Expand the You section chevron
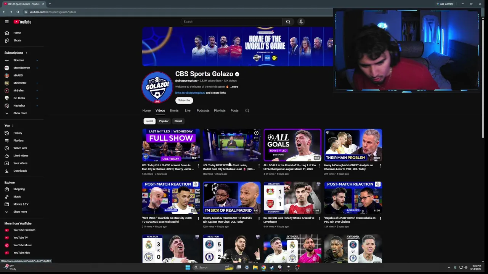488x274 pixels. point(13,126)
